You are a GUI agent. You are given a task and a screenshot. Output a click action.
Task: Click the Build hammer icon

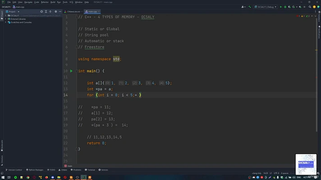point(249,7)
